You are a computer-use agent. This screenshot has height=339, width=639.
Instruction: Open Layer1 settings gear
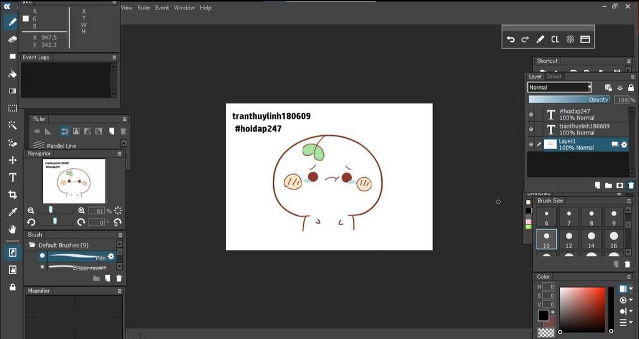tap(624, 145)
